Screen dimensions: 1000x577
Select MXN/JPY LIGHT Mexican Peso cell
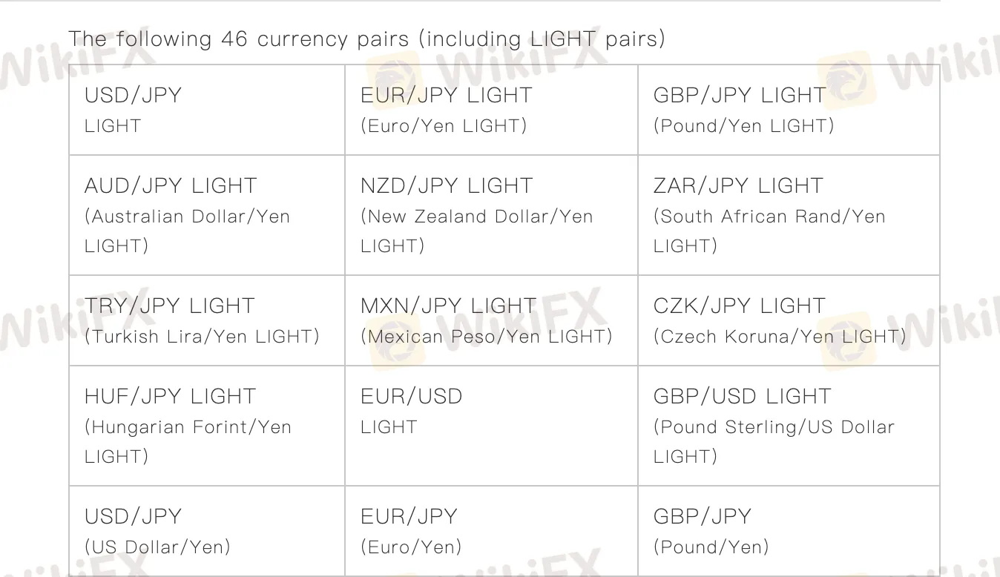click(x=491, y=320)
